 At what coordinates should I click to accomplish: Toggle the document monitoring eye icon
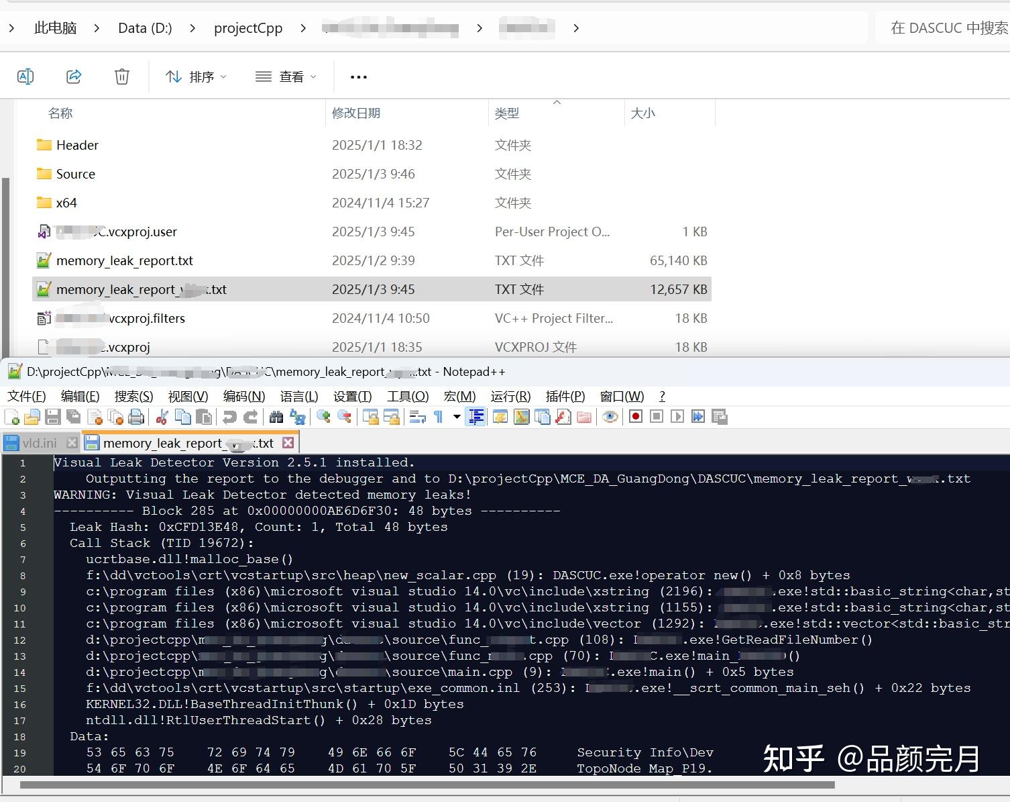pos(610,416)
